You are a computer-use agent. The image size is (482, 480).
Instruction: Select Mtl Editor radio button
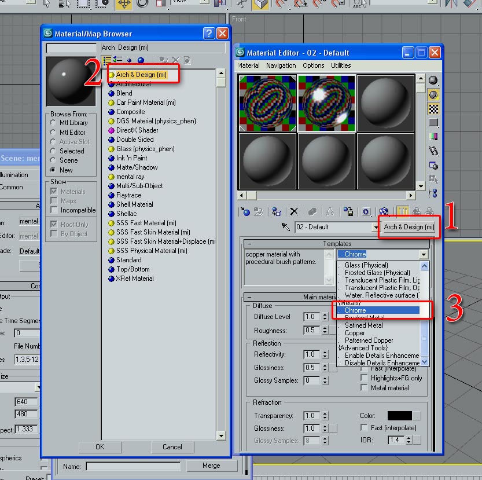(53, 133)
